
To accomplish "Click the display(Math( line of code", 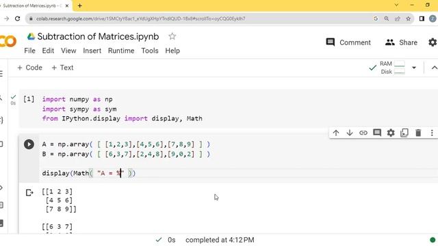I will (89, 173).
